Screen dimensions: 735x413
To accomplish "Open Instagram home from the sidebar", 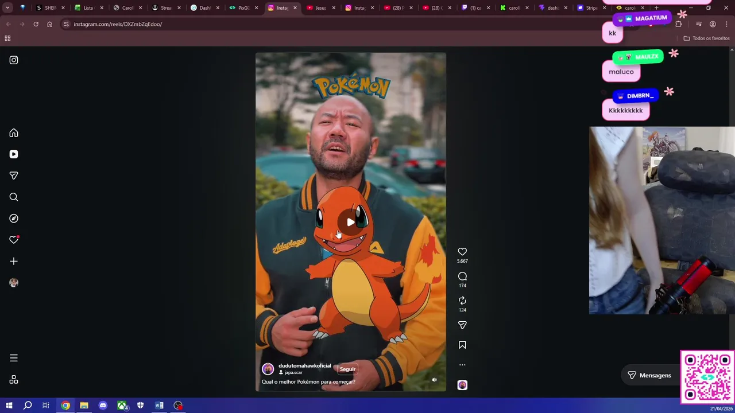I will point(14,133).
